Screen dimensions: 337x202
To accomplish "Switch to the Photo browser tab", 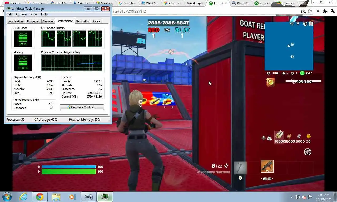I will 172,3.
